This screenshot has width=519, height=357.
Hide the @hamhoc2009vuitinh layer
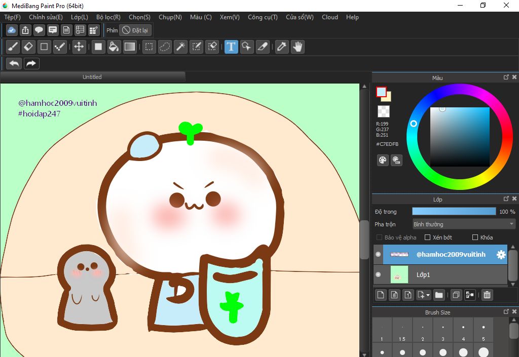378,254
